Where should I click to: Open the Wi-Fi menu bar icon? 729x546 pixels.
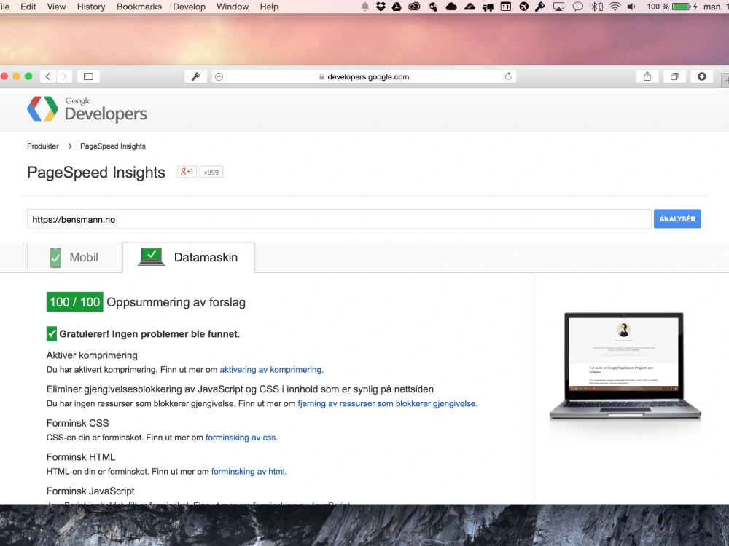pos(615,7)
